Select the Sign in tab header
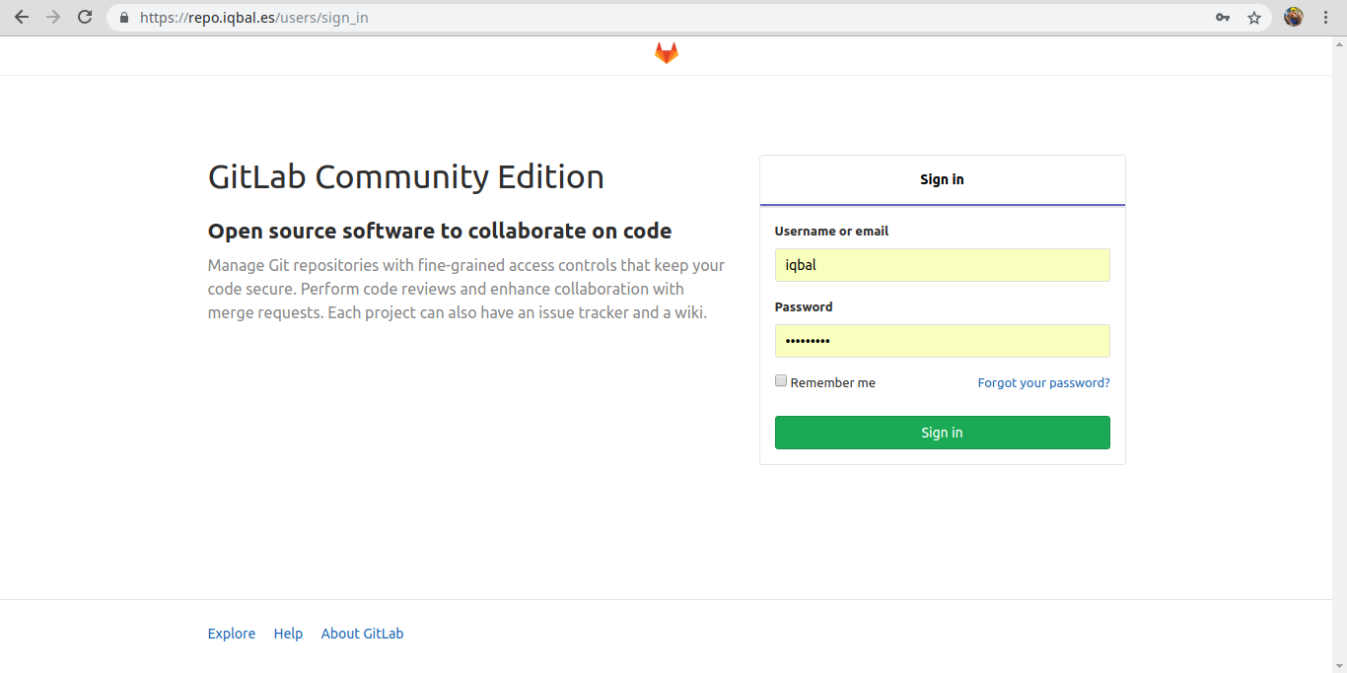Screen dimensions: 1347x673 [942, 179]
